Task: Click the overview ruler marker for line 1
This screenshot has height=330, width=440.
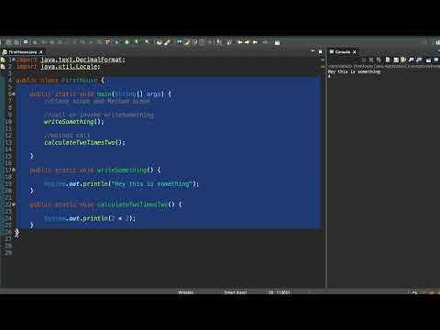Action: pyautogui.click(x=323, y=60)
